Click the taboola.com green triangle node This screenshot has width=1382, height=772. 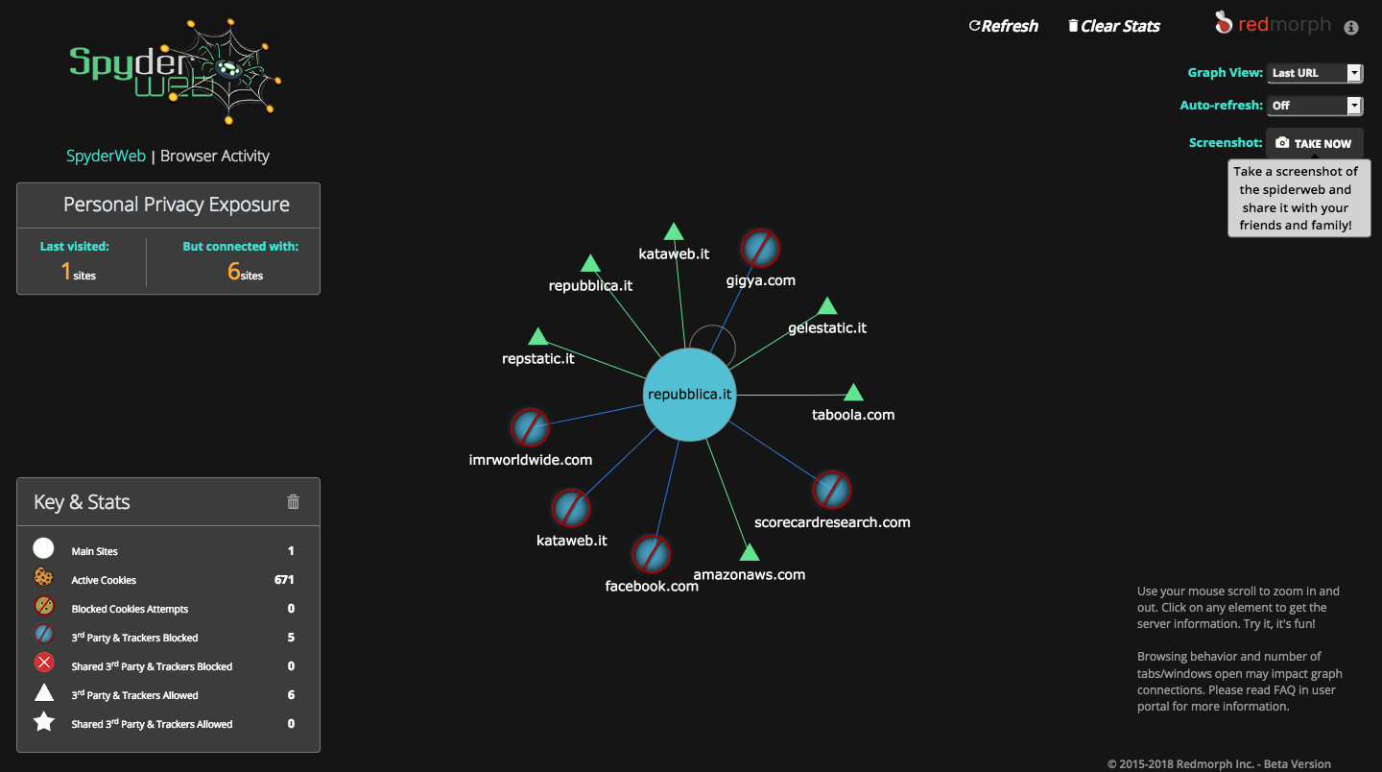pyautogui.click(x=853, y=393)
